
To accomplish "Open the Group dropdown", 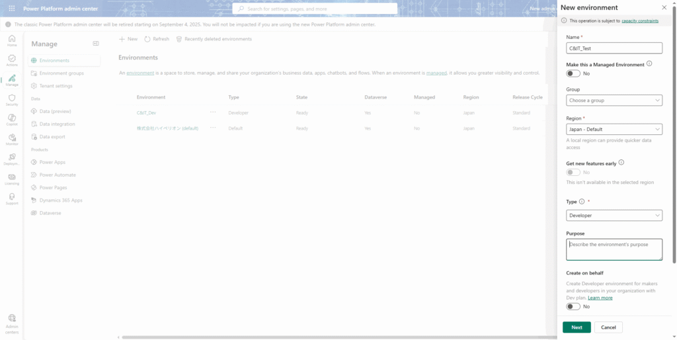I will point(614,101).
